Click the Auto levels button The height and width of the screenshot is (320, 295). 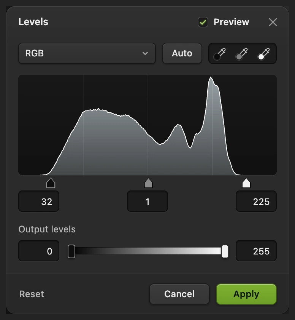pos(182,53)
